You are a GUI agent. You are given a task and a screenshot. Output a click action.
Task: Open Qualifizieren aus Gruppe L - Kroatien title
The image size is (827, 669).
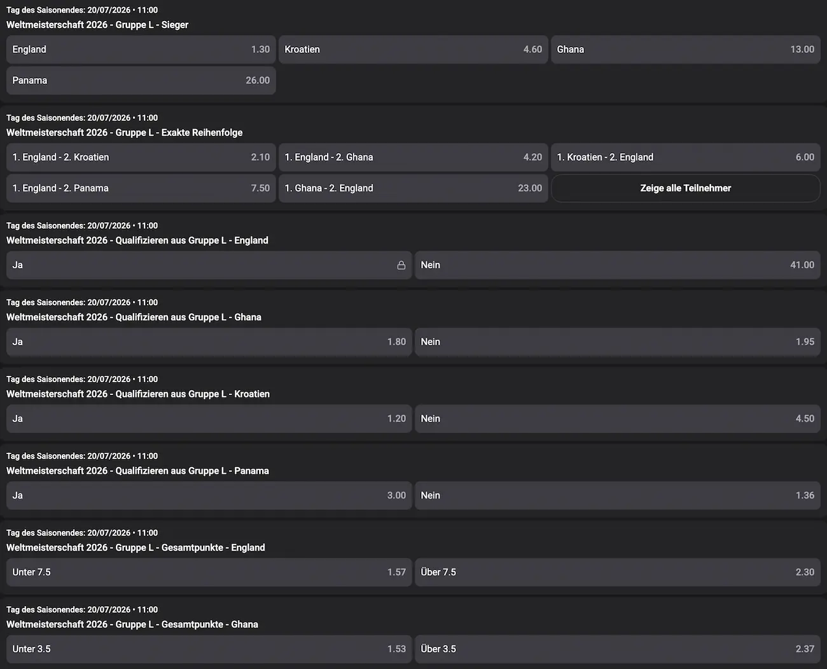tap(138, 394)
